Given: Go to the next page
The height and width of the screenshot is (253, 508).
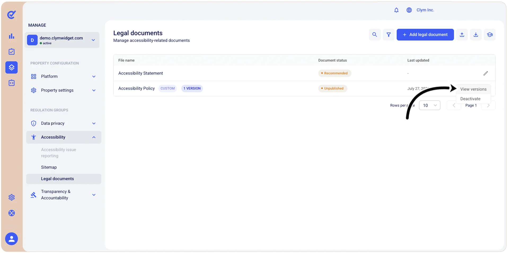Looking at the screenshot, I should (x=488, y=105).
